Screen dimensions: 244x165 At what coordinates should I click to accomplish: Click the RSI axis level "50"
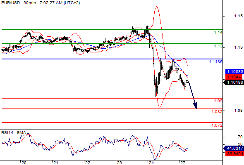[x=240, y=144]
